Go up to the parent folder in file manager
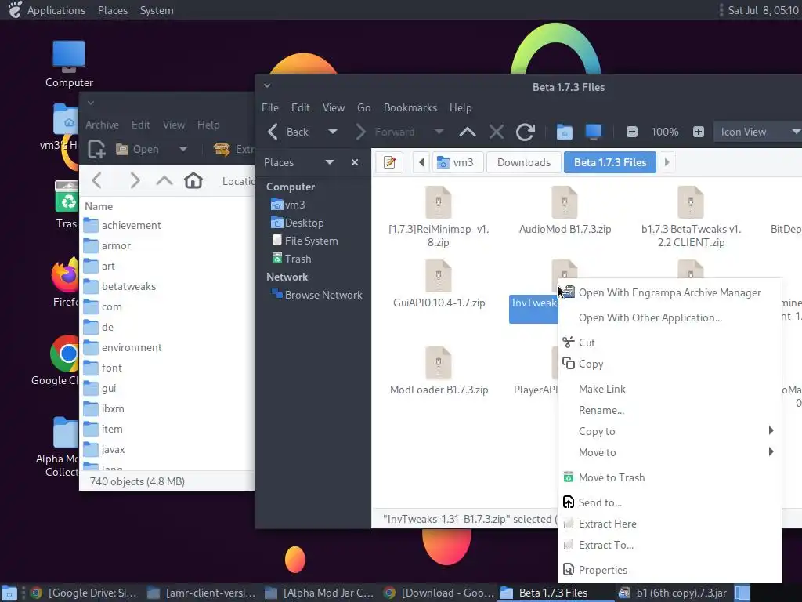This screenshot has width=802, height=602. pyautogui.click(x=468, y=132)
